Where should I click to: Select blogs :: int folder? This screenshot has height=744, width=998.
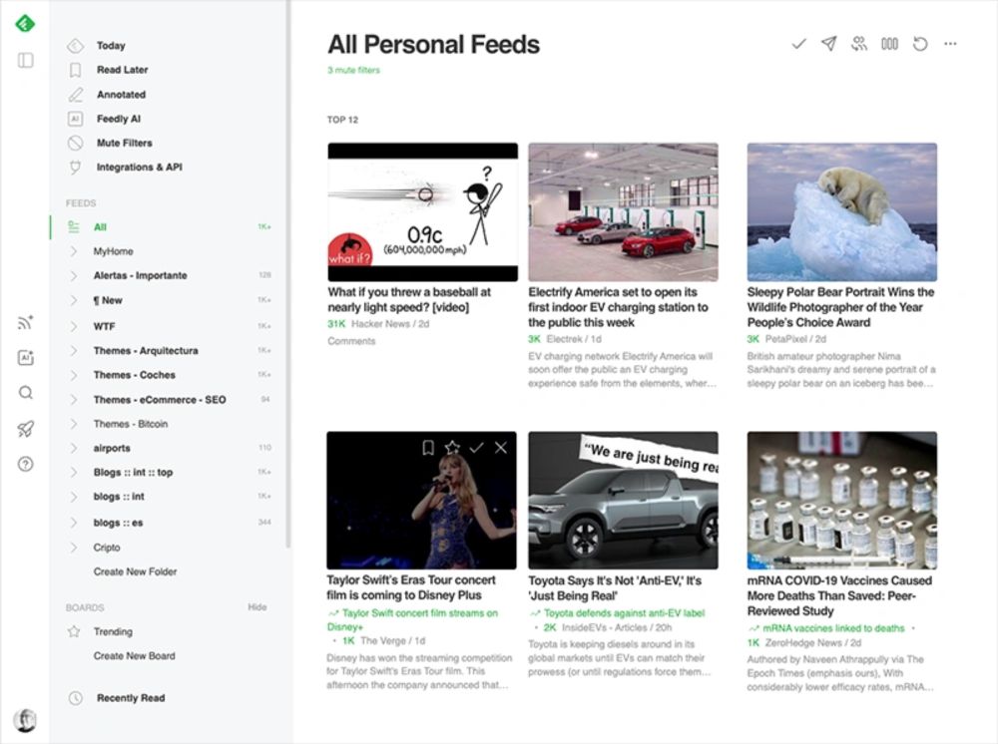(119, 497)
